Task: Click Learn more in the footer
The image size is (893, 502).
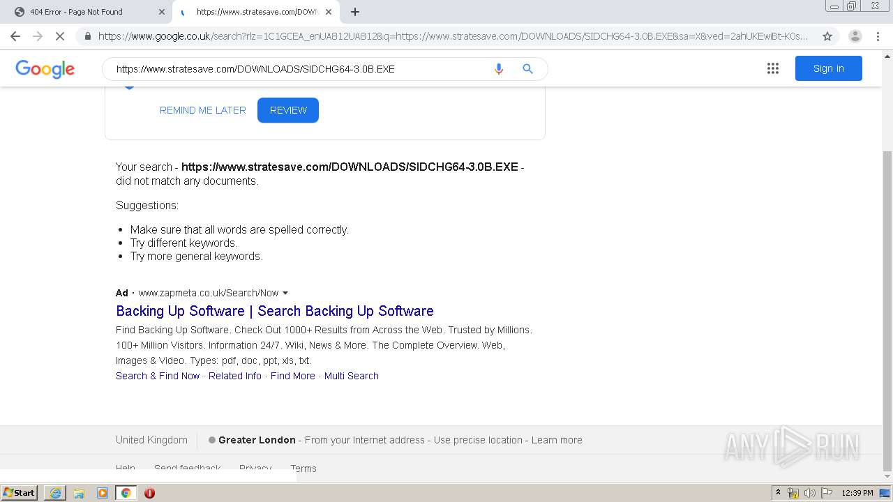Action: click(557, 440)
